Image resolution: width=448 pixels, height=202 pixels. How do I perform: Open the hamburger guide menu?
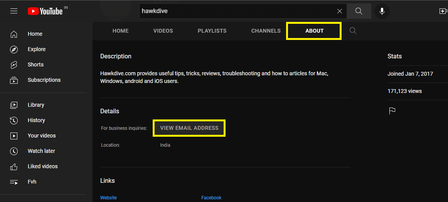tap(14, 11)
